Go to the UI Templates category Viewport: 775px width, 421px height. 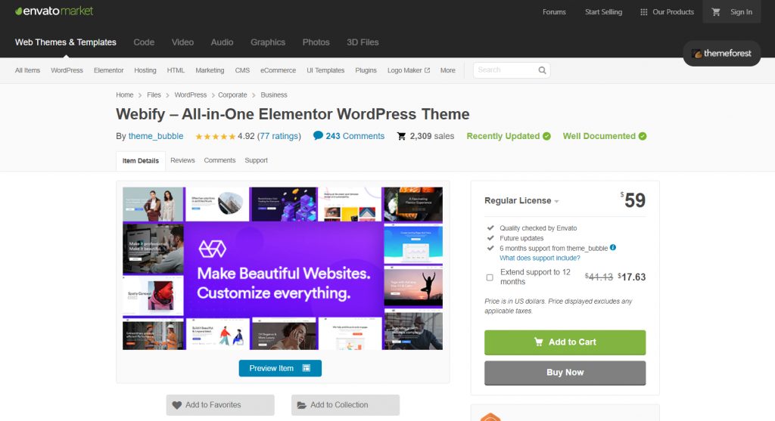coord(325,70)
